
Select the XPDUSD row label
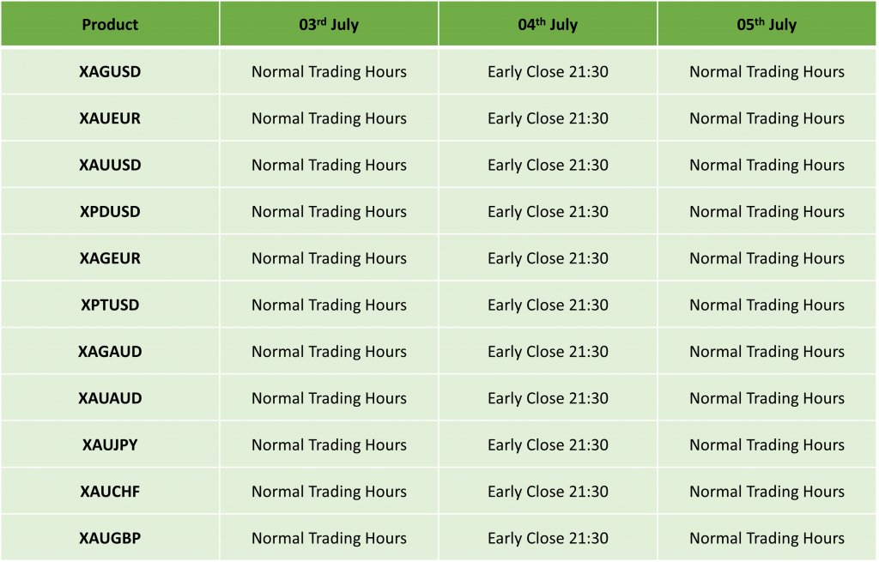[x=110, y=211]
